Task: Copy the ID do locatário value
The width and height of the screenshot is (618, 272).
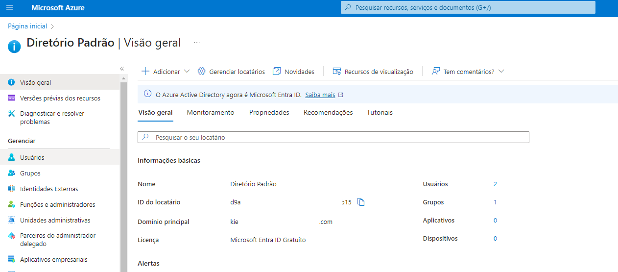Action: coord(361,202)
